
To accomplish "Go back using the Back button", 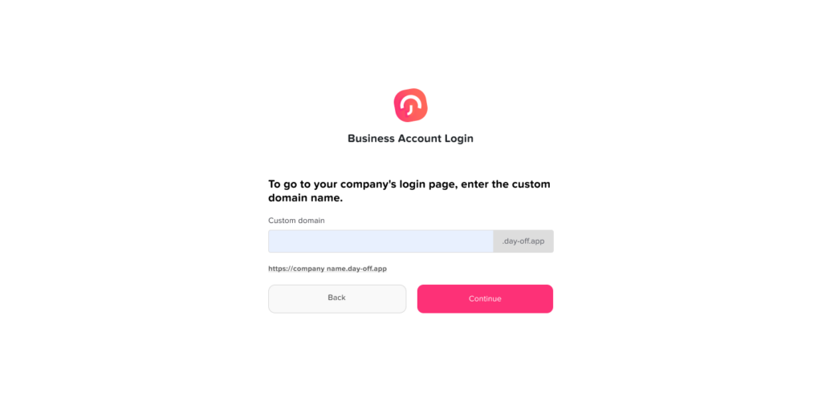I will pos(337,299).
